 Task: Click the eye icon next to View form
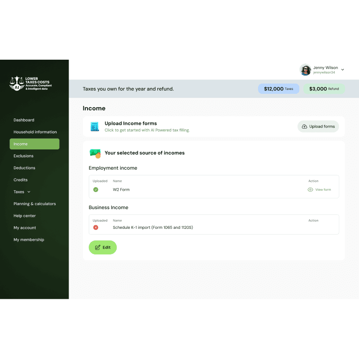[x=310, y=189]
